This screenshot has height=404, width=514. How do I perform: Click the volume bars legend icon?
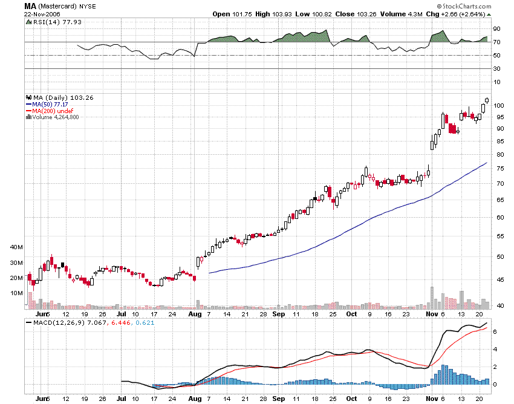[29, 117]
